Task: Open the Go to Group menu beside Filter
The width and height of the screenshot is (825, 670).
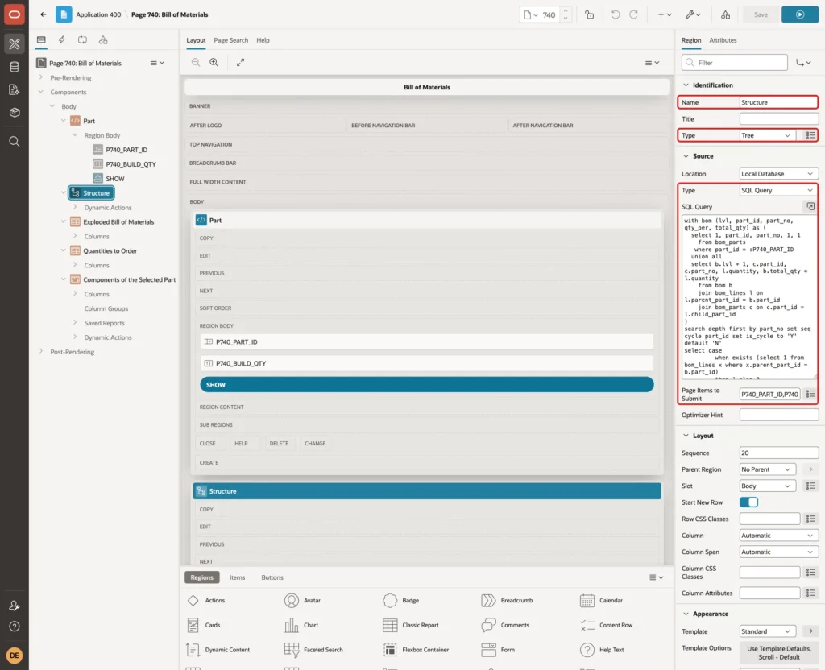Action: coord(803,63)
